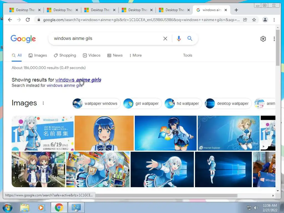Click the browser forward arrow
284x213 pixels.
[x=19, y=20]
